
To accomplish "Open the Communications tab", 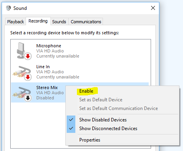I will 86,22.
